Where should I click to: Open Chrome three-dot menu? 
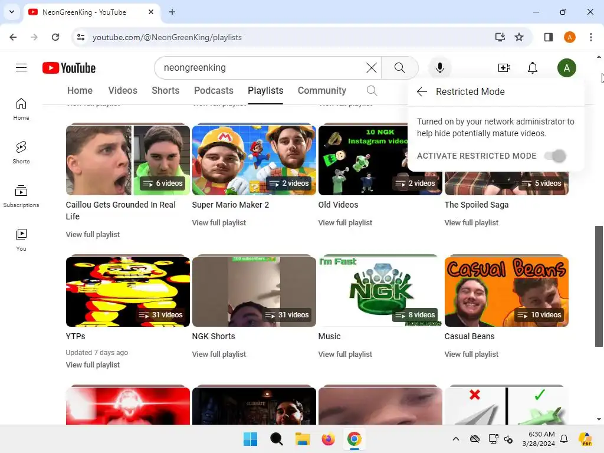[590, 37]
